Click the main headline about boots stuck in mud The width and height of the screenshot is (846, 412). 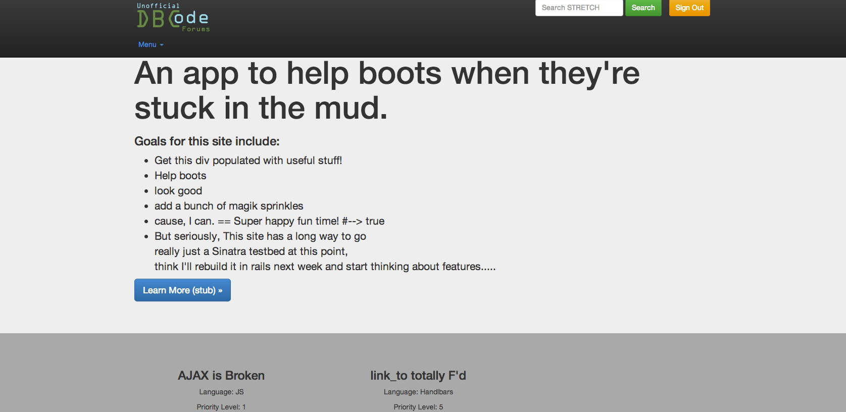pyautogui.click(x=386, y=90)
